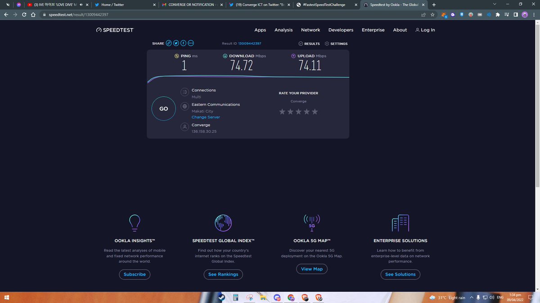Open Speedtest Settings
540x303 pixels.
tap(336, 44)
